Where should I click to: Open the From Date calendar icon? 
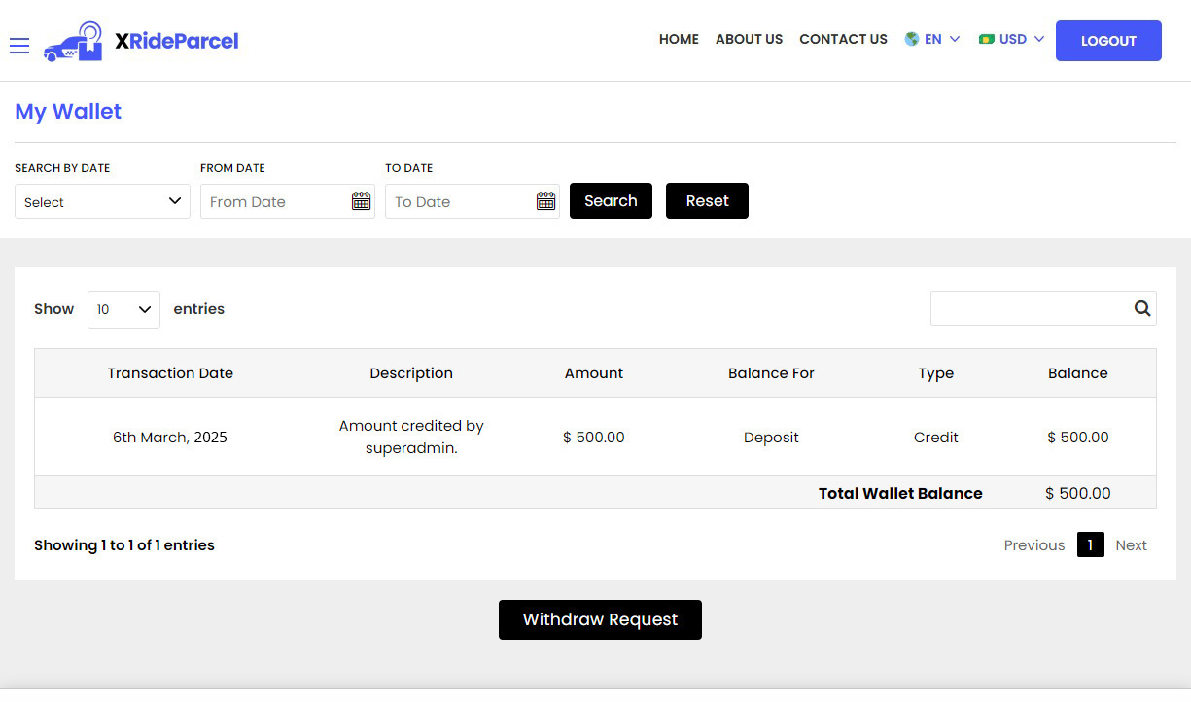[361, 201]
